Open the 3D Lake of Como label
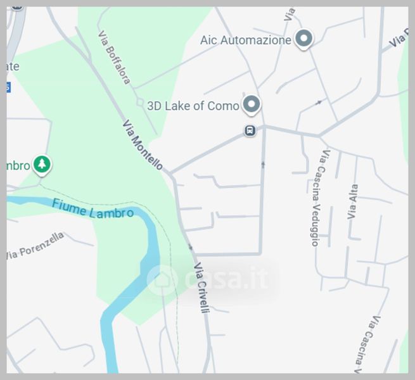 pyautogui.click(x=193, y=106)
